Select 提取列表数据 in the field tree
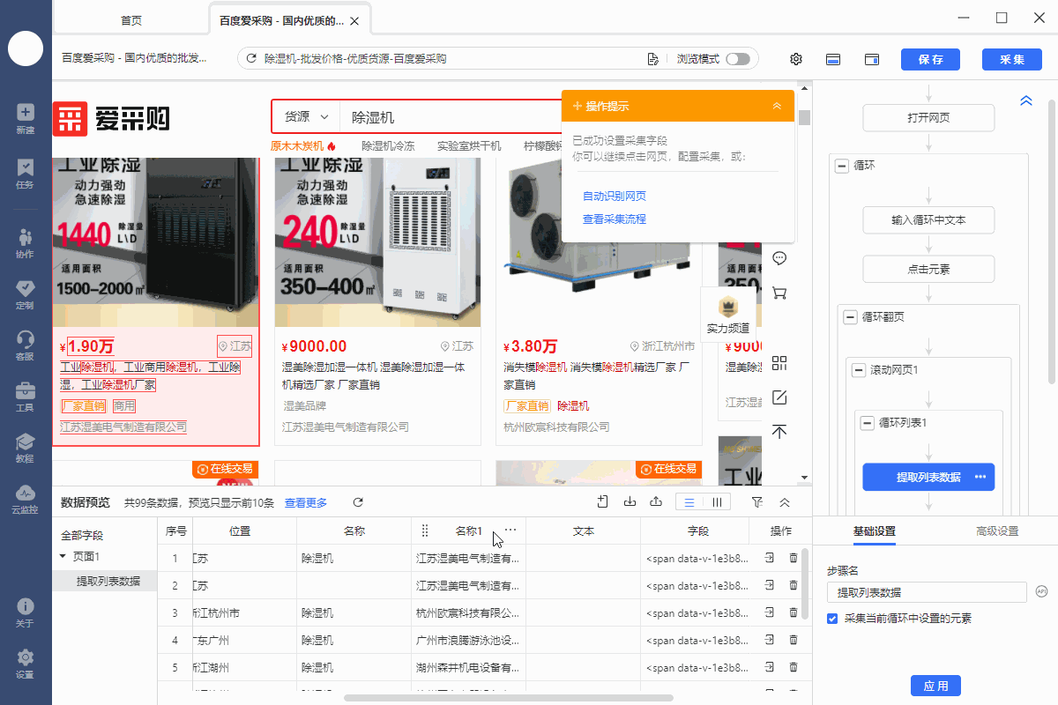This screenshot has height=705, width=1058. click(108, 581)
